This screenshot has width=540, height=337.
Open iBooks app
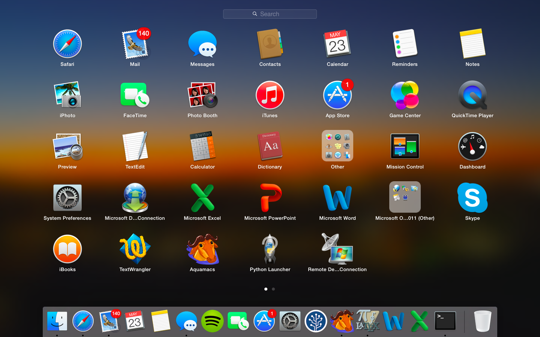(x=67, y=249)
